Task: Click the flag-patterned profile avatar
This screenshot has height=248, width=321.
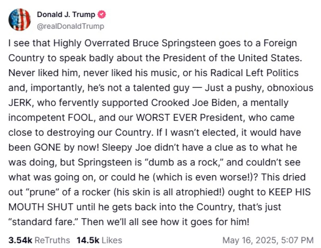Action: coord(20,20)
